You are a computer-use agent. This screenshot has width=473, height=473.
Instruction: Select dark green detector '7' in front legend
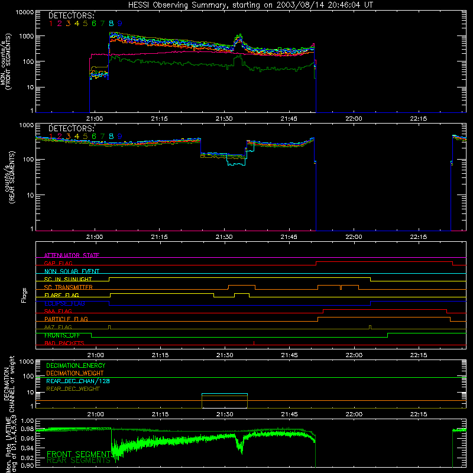(102, 24)
